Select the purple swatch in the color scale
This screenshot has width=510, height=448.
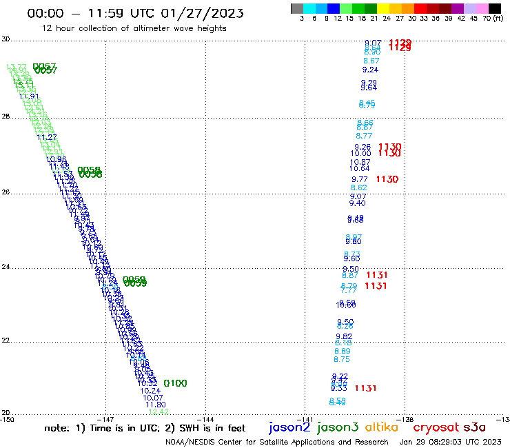pos(458,8)
